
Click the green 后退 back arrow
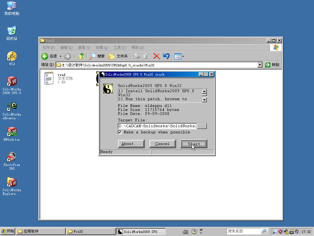coord(45,56)
